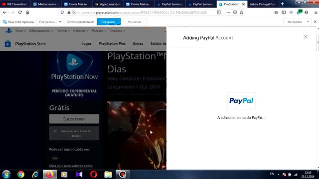The width and height of the screenshot is (319, 179).
Task: Open Clica aqui para saberes como link
Action: click(x=71, y=166)
